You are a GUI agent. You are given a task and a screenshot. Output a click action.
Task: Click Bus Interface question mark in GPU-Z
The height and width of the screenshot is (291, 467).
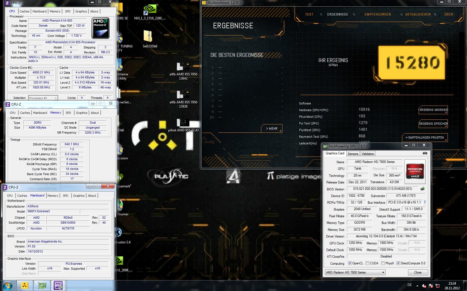pos(424,202)
